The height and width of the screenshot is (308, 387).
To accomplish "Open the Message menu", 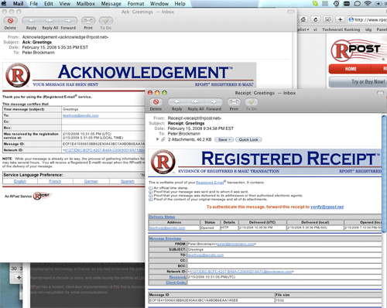I will pos(111,4).
